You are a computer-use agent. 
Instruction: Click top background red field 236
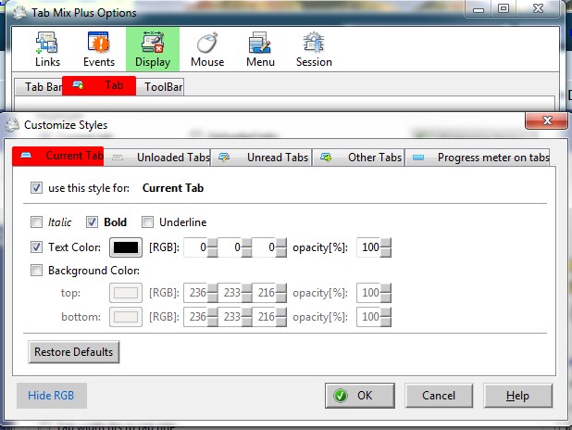pyautogui.click(x=195, y=293)
